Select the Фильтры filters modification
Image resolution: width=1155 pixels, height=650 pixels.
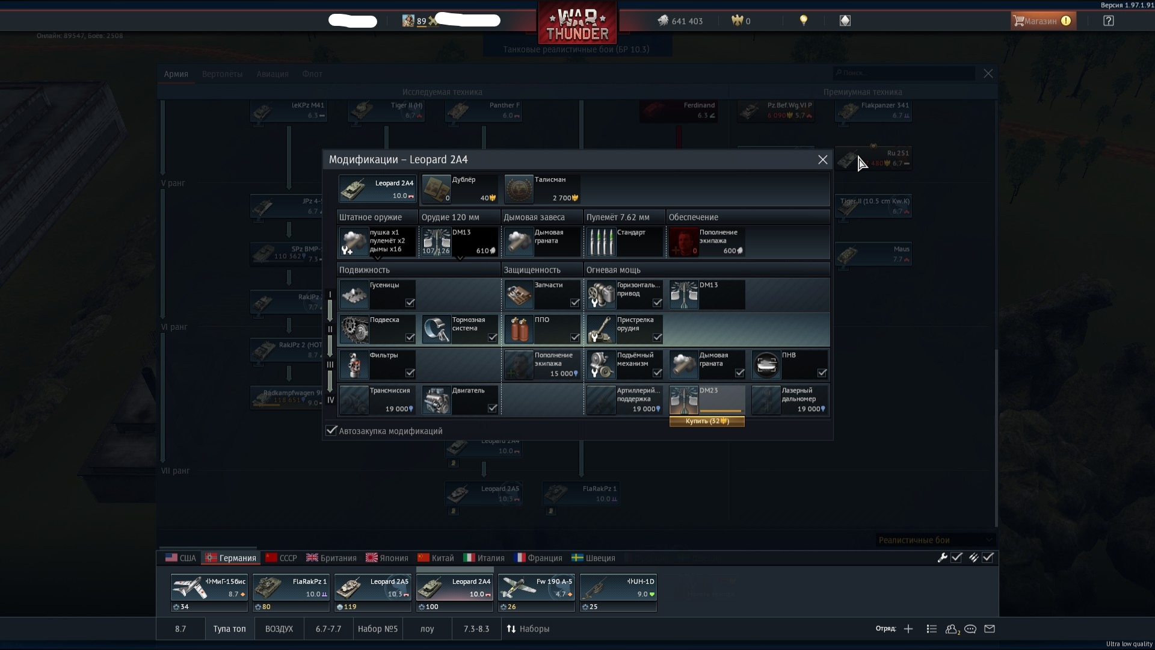tap(377, 365)
